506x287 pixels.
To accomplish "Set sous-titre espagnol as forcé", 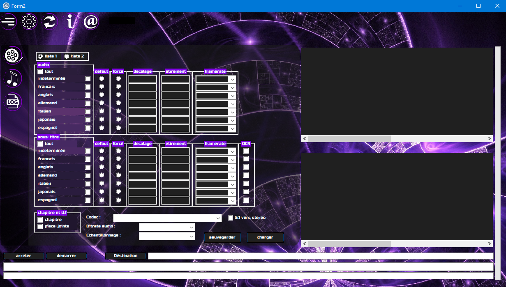I will tap(118, 200).
